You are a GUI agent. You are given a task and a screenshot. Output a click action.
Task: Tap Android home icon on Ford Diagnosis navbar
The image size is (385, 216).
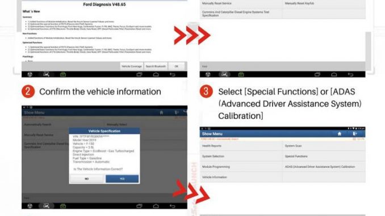(x=156, y=74)
